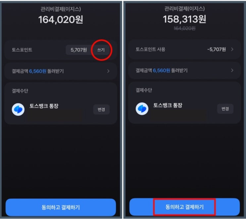Image resolution: width=246 pixels, height=219 pixels.
Task: Tap the highlighted 동의하고 결제하기 button in the right screen
Action: coord(184,207)
